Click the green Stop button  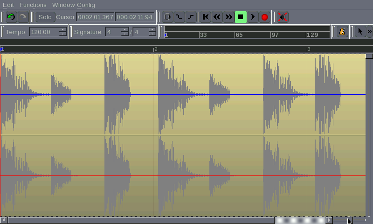pyautogui.click(x=241, y=17)
